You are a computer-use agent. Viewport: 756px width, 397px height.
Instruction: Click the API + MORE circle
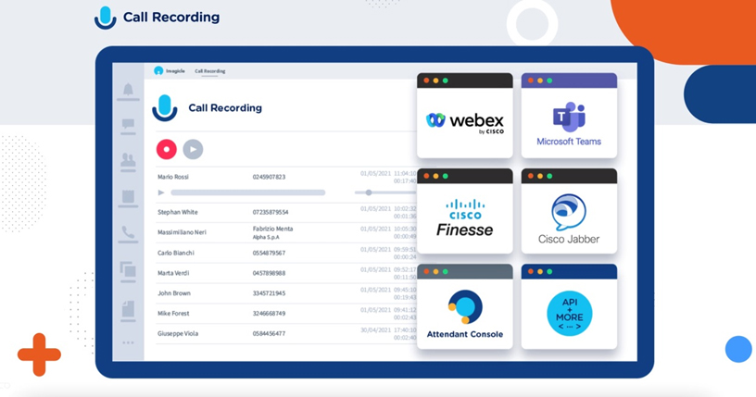click(569, 313)
